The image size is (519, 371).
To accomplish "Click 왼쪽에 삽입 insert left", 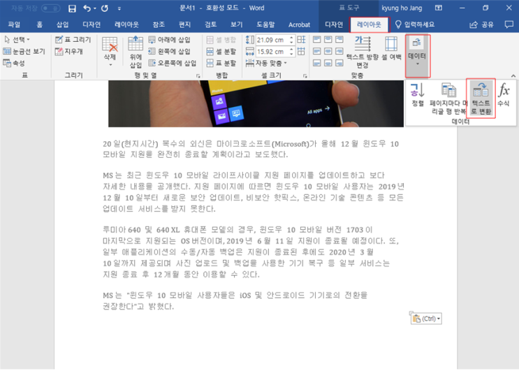I will [169, 51].
